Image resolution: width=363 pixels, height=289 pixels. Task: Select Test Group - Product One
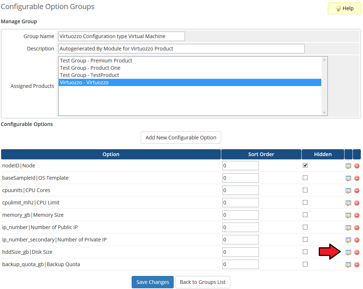[190, 68]
